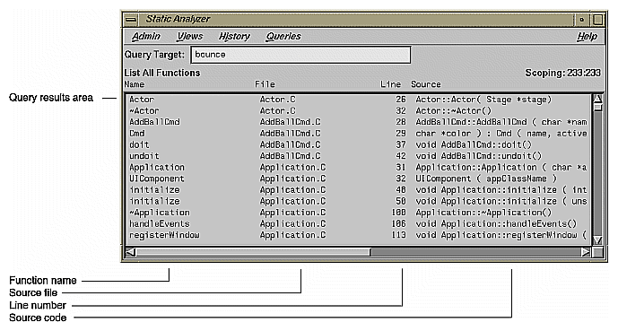Click the horizontal scrollbar left arrow
The image size is (618, 331).
pos(130,252)
